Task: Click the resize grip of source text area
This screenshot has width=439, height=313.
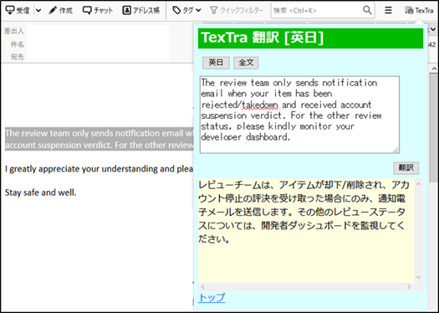Action: click(x=396, y=150)
